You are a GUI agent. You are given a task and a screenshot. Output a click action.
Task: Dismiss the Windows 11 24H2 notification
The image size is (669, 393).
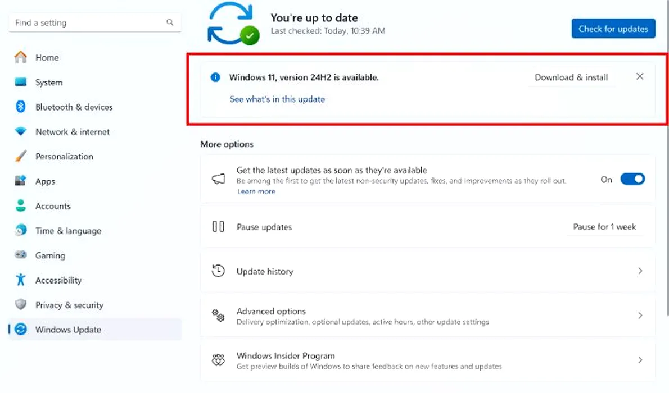coord(640,76)
